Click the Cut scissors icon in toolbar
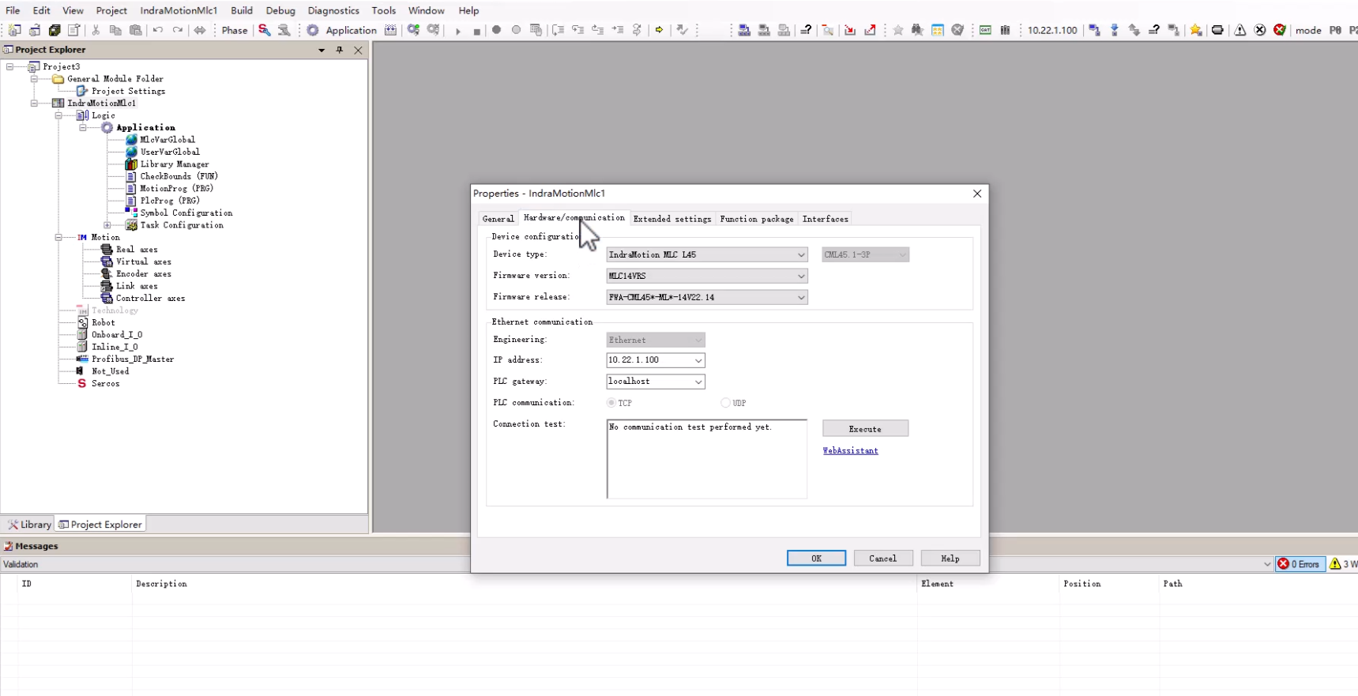 click(x=96, y=30)
